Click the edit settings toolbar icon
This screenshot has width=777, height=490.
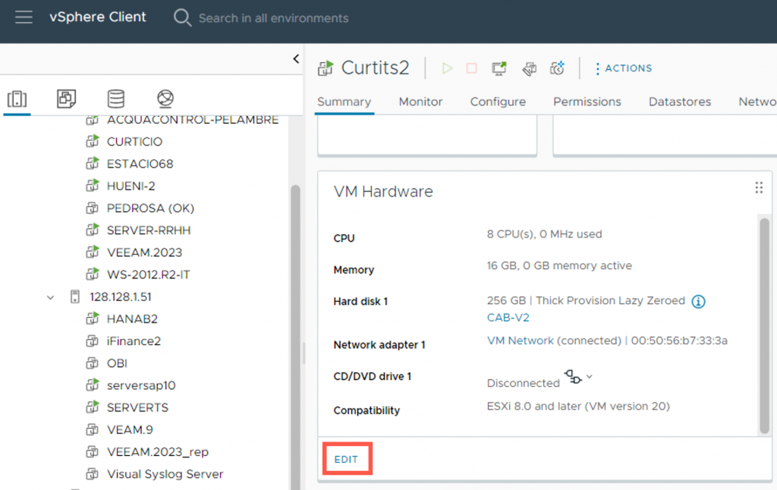point(529,68)
